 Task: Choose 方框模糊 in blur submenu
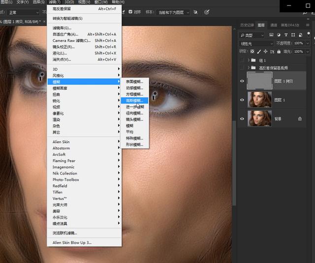[134, 94]
